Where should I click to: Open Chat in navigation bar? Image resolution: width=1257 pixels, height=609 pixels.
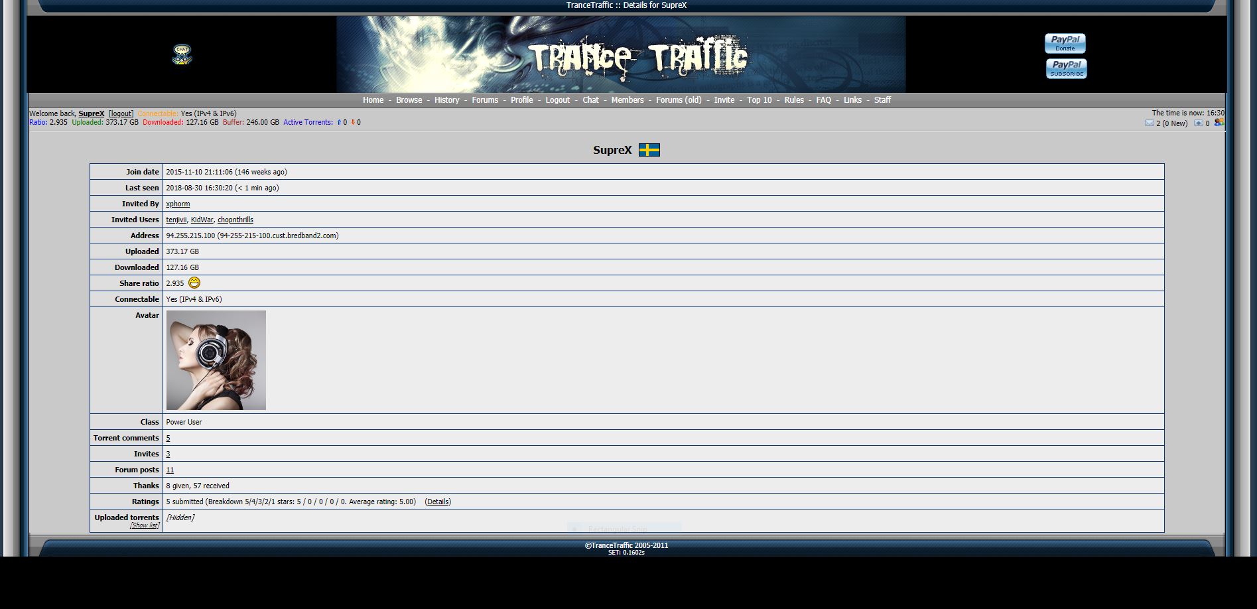click(x=590, y=100)
